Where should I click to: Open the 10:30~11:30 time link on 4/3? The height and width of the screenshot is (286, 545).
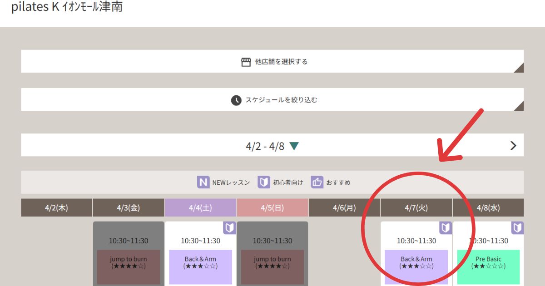click(x=129, y=241)
